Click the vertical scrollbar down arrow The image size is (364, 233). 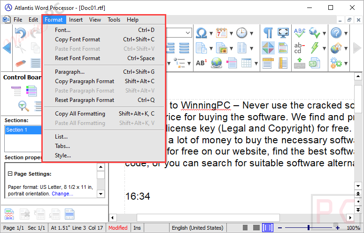pyautogui.click(x=358, y=186)
